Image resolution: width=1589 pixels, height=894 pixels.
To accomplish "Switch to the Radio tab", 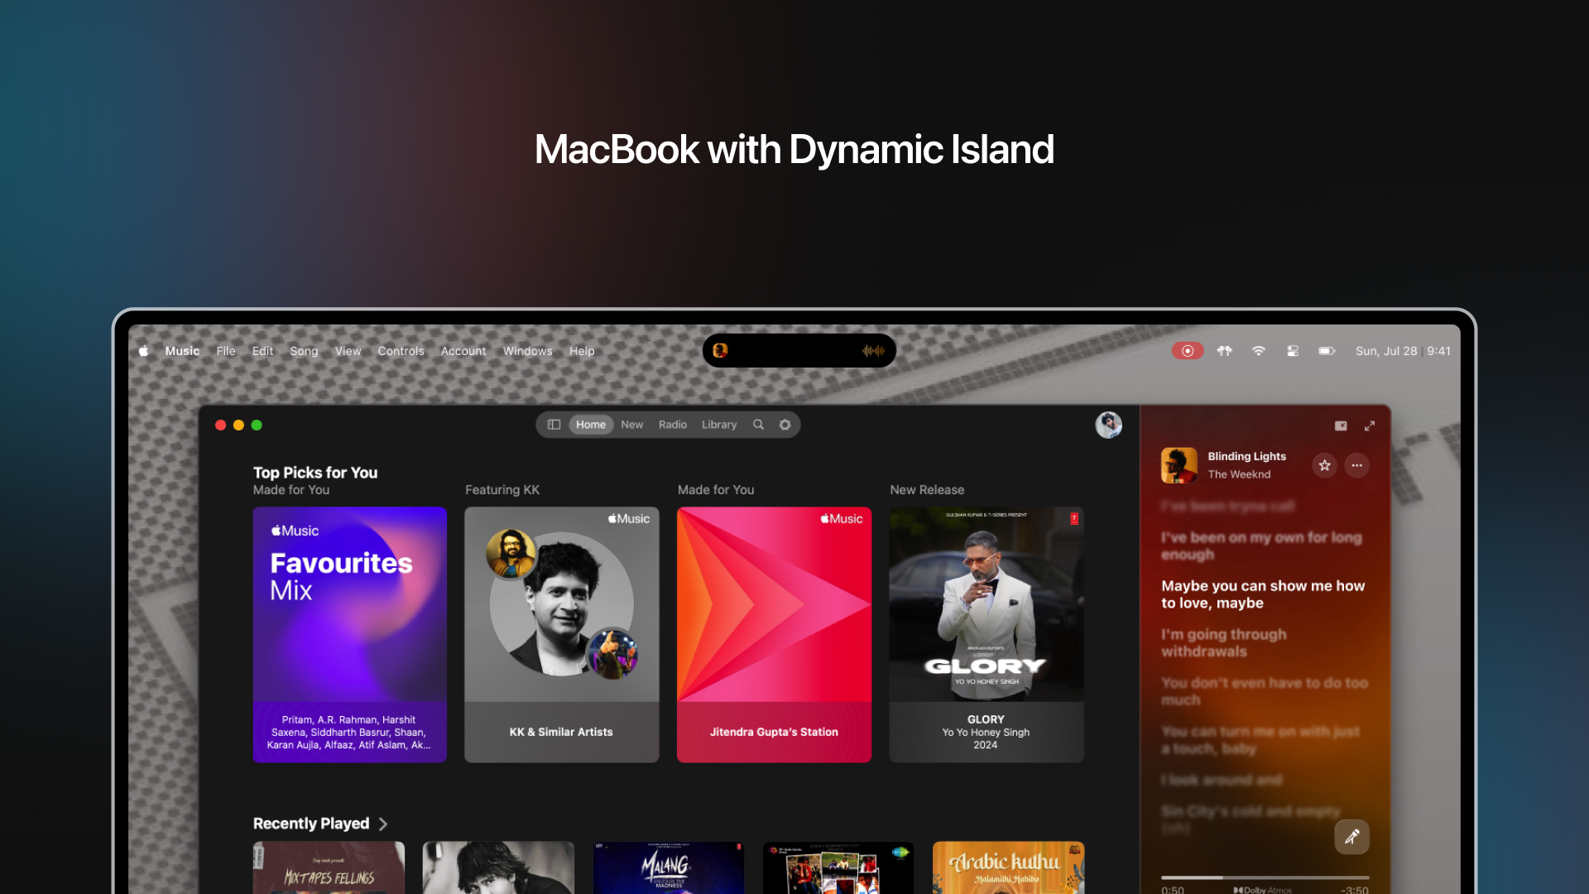I will point(673,425).
